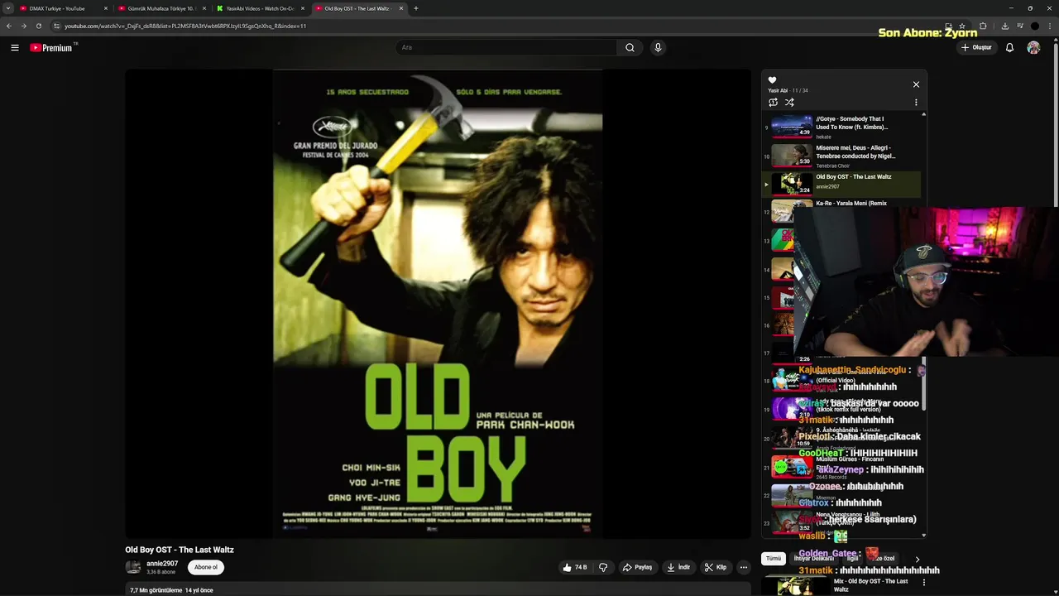
Task: Toggle playlist shuffle
Action: [789, 103]
